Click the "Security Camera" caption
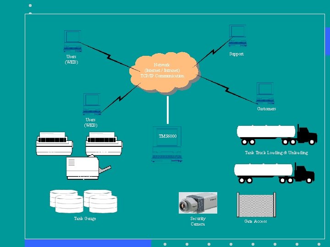This screenshot has width=330, height=247. (x=198, y=221)
